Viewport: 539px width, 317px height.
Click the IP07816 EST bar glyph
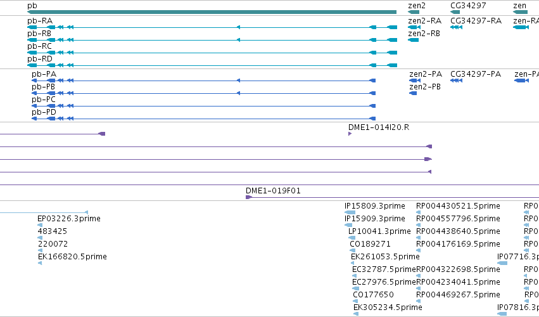(x=502, y=314)
